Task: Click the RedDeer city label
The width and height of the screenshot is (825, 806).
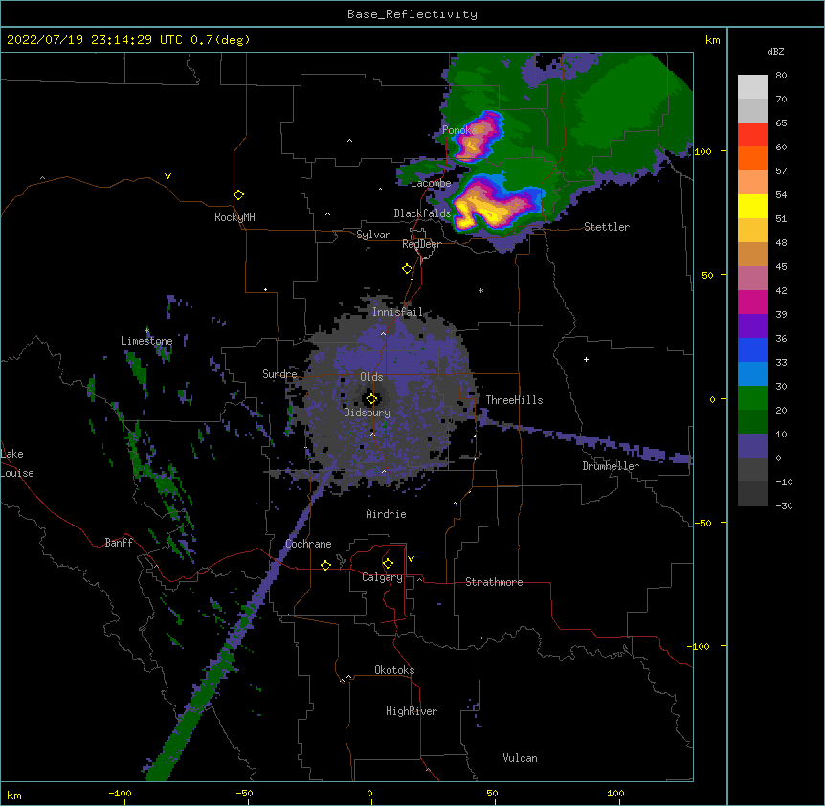Action: coord(421,244)
